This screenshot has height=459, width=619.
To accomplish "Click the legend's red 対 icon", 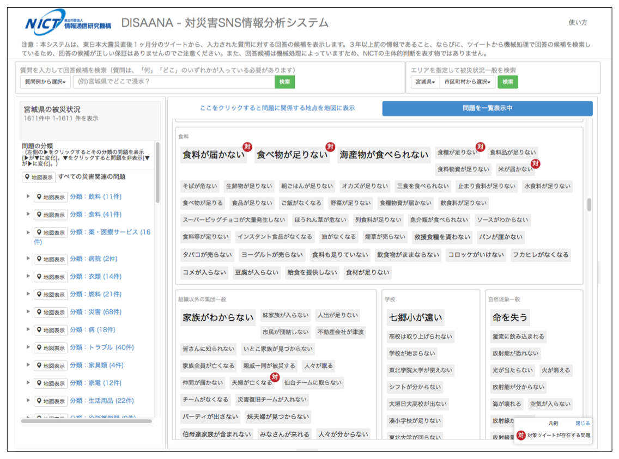I will coord(521,436).
